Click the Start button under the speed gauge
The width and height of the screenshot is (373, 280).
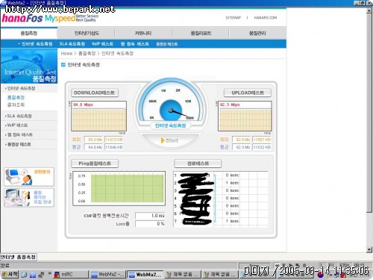click(170, 140)
